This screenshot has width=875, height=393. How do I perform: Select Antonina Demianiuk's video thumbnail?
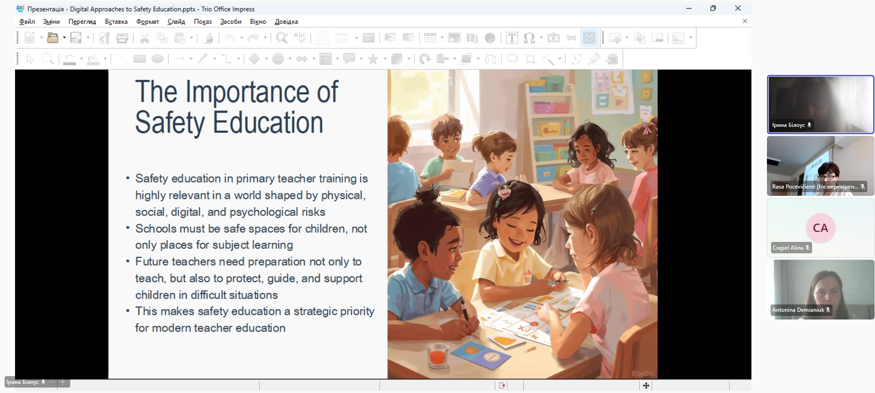[x=820, y=289]
